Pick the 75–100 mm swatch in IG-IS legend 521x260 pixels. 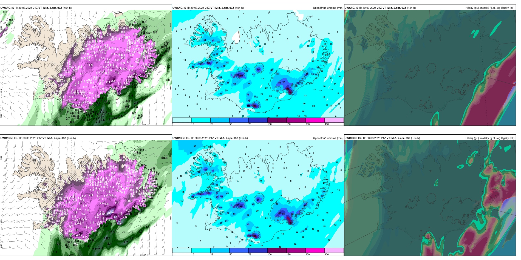pos(258,120)
